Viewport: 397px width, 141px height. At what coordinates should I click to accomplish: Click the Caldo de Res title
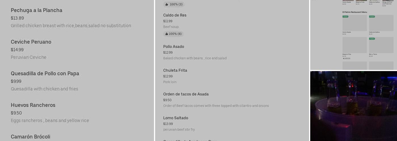(x=175, y=15)
